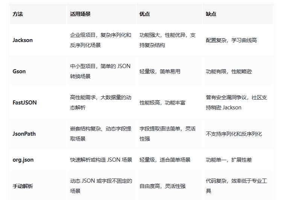The image size is (281, 200).
Task: Click the cell 轻量级，适合简单场景
Action: [x=169, y=160]
